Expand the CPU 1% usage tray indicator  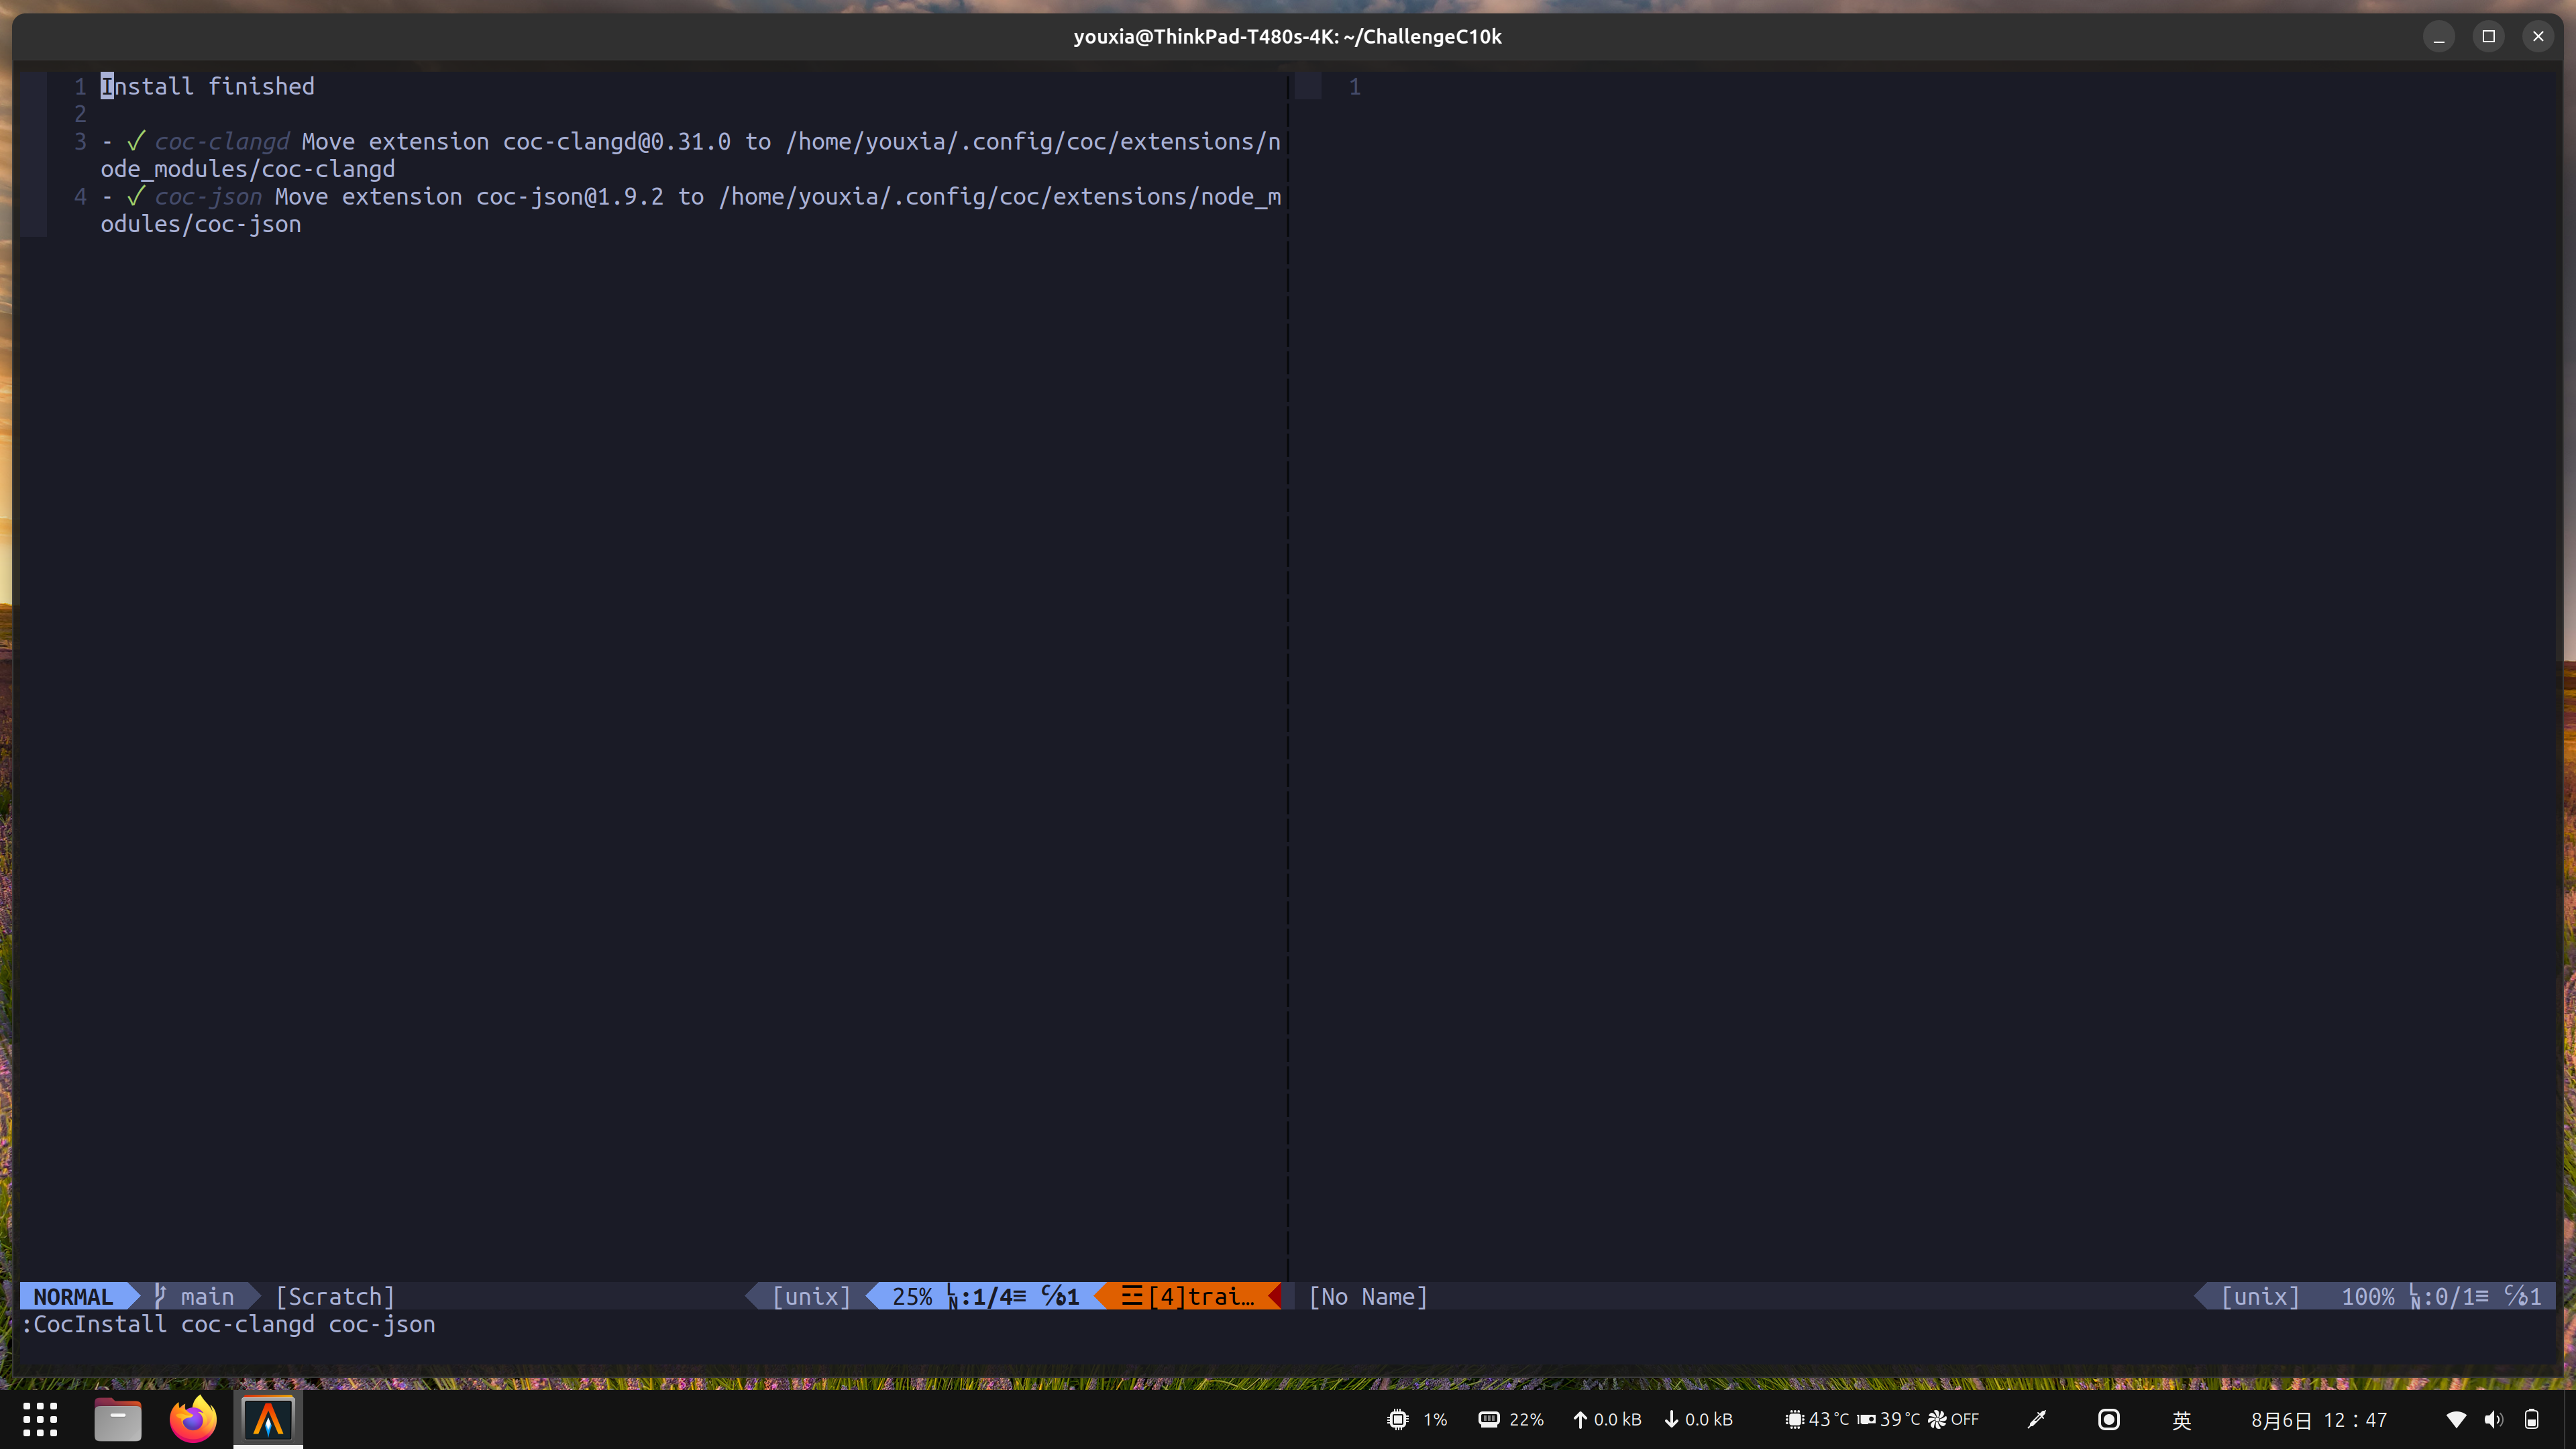1416,1418
